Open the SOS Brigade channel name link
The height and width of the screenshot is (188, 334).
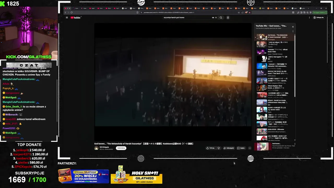(x=104, y=147)
